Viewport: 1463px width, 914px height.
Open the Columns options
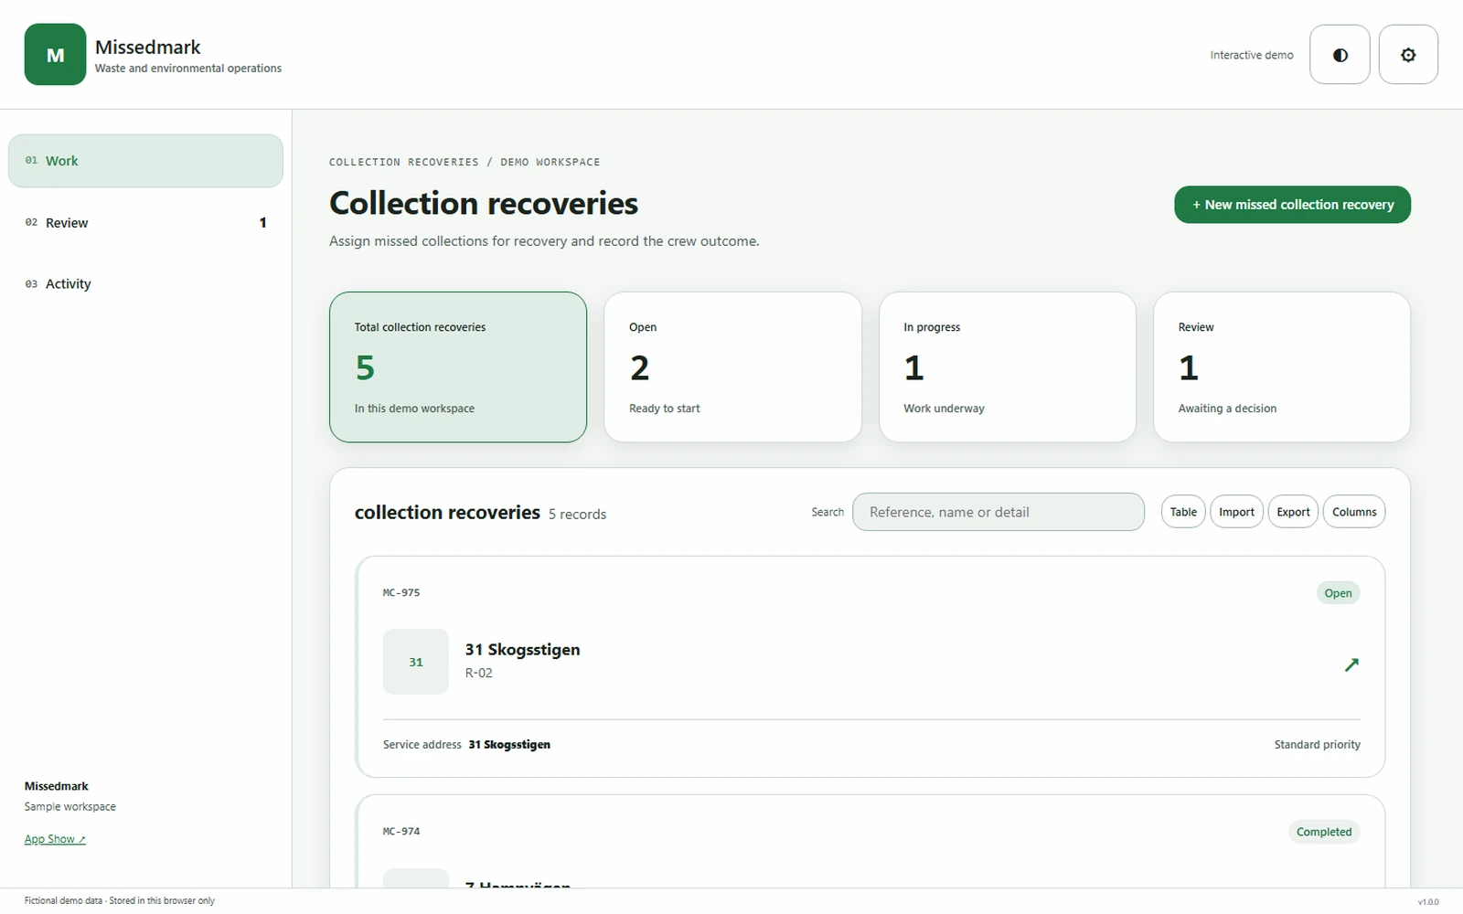pyautogui.click(x=1354, y=512)
